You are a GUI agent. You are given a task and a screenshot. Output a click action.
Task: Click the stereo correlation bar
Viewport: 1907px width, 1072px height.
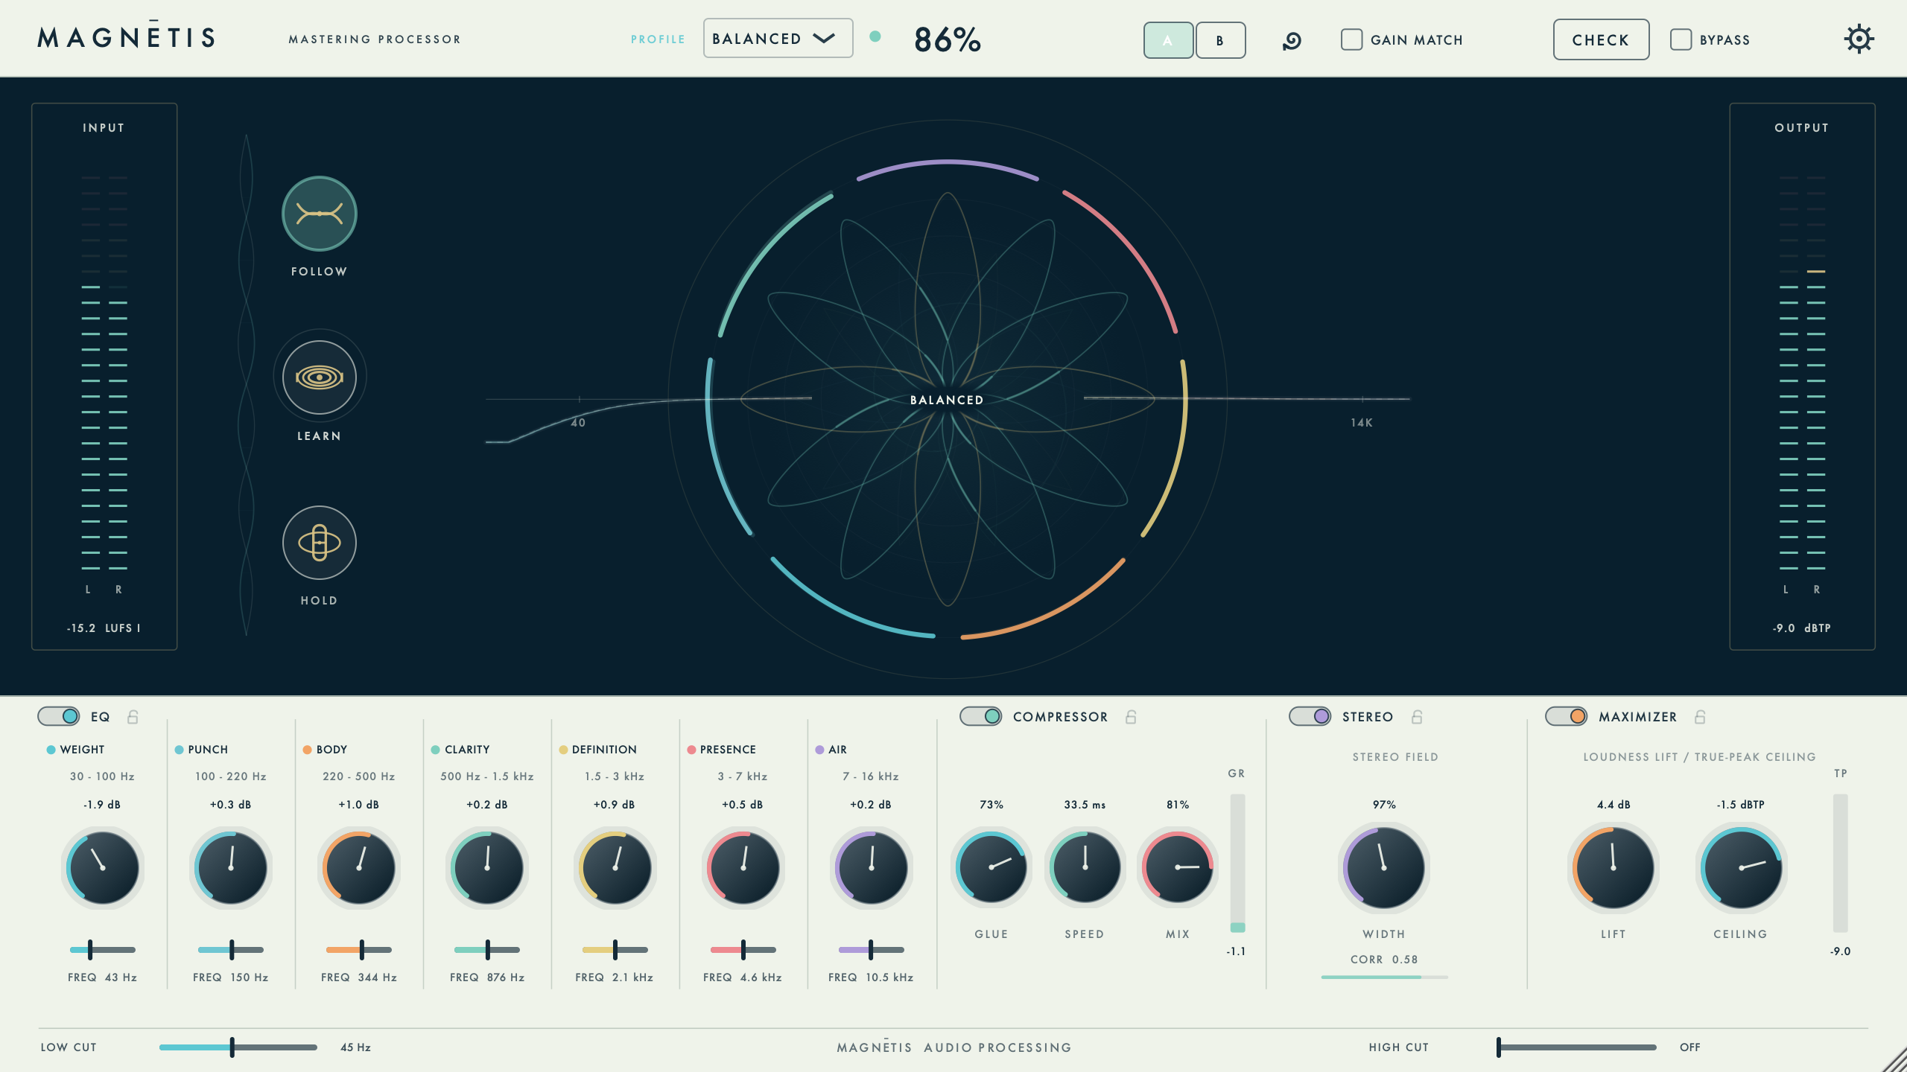tap(1384, 977)
